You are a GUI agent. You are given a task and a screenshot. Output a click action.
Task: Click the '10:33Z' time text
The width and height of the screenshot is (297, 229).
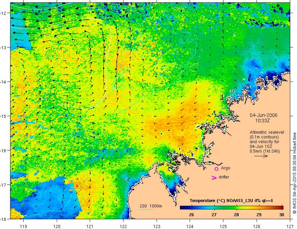click(262, 120)
